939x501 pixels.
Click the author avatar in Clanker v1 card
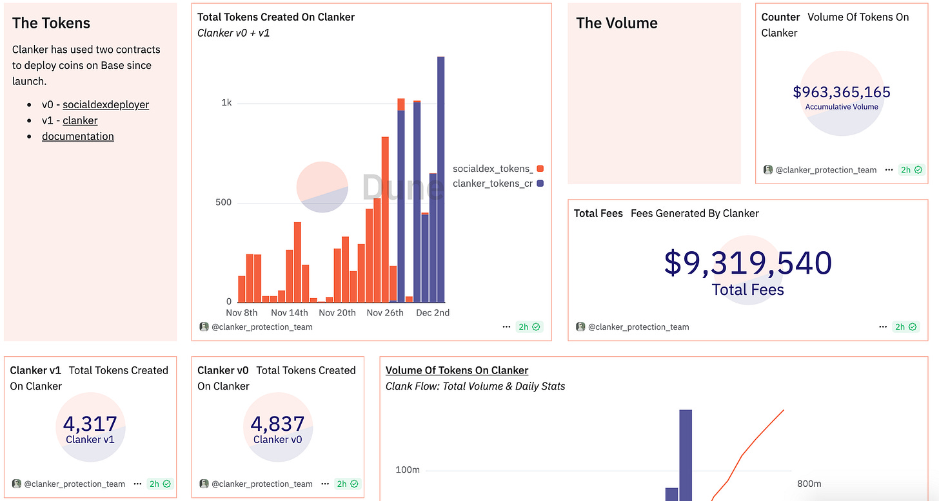pos(17,484)
